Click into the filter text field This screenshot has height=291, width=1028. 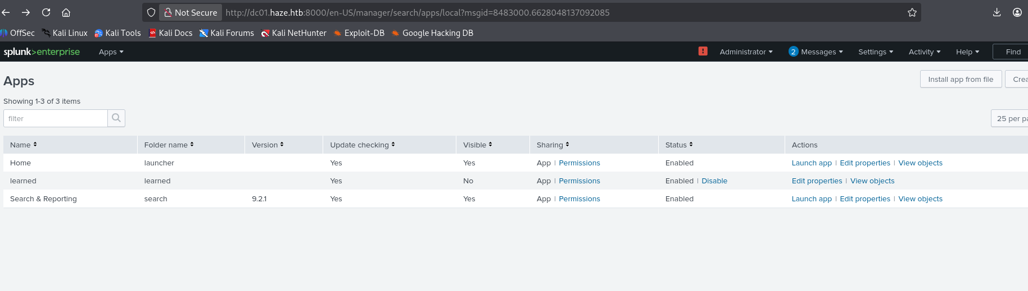56,118
